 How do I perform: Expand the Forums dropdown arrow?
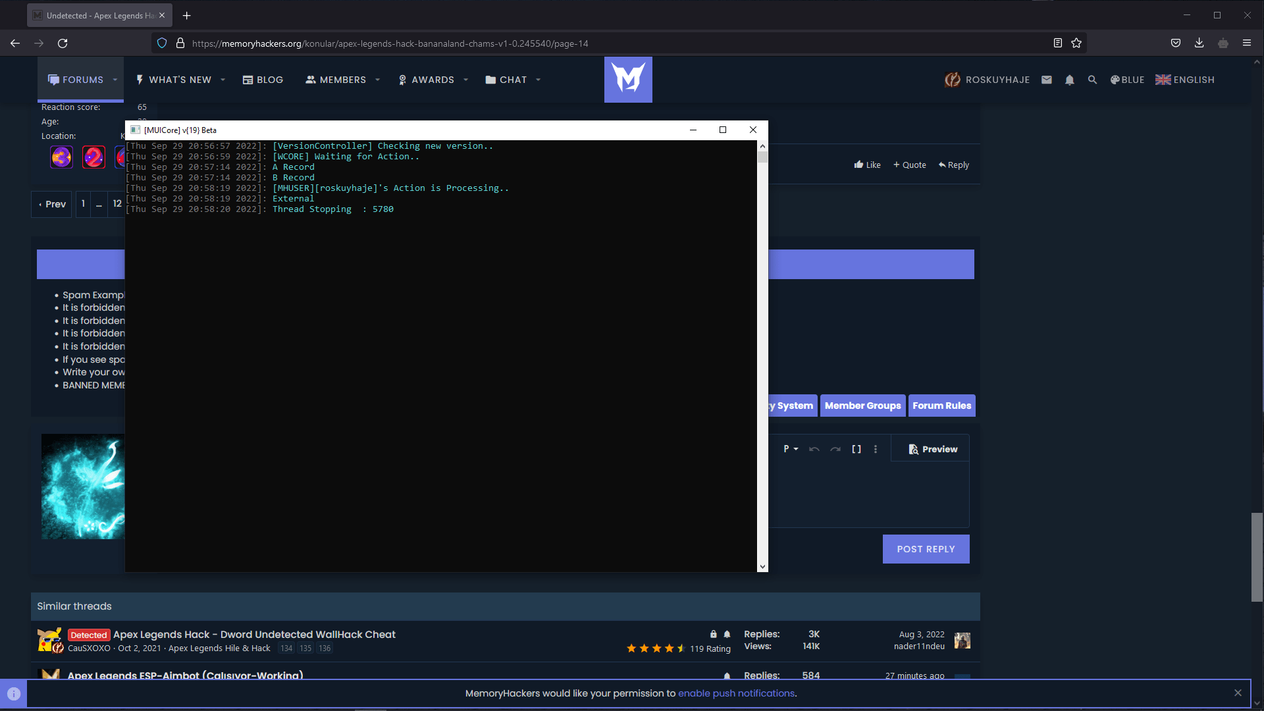tap(115, 80)
